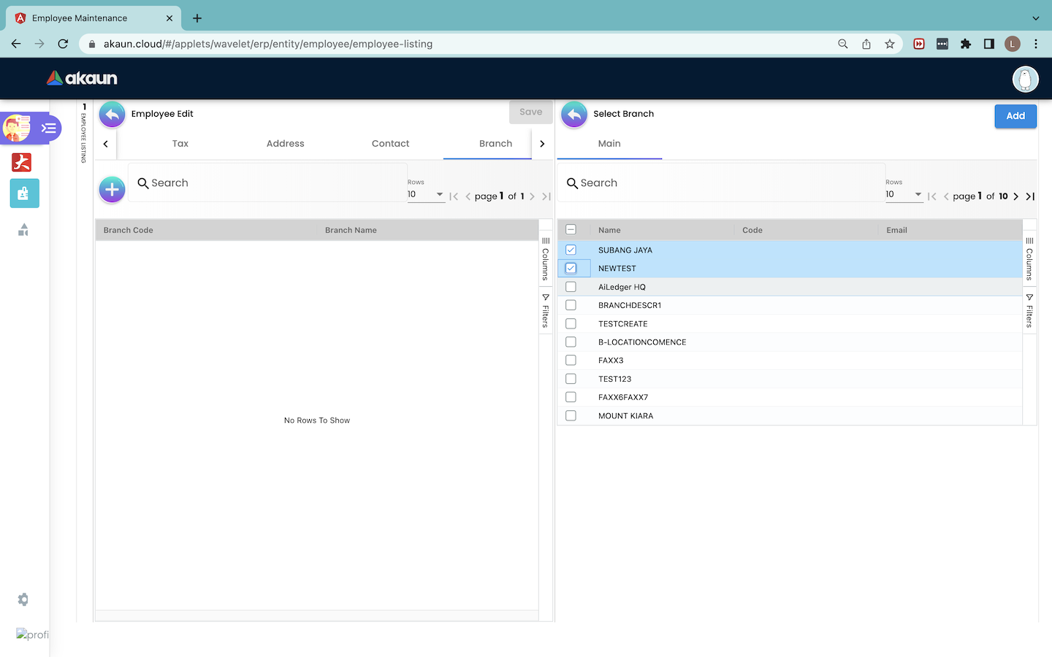The height and width of the screenshot is (657, 1052).
Task: Open the Contact tab
Action: [x=390, y=144]
